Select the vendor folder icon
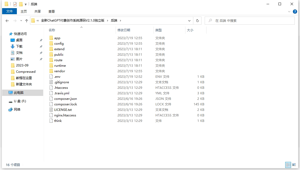The image size is (300, 170). point(51,71)
